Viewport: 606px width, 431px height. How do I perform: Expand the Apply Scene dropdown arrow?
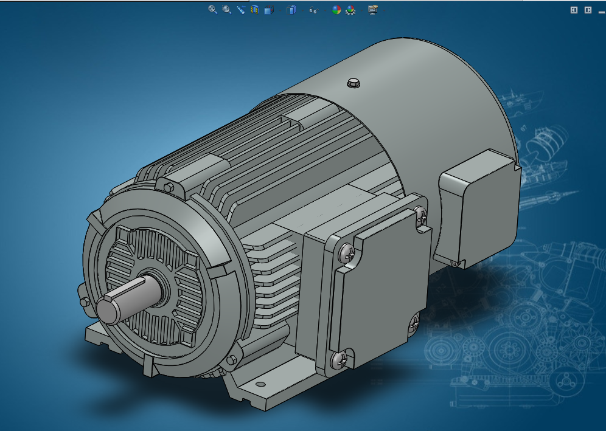pyautogui.click(x=361, y=10)
